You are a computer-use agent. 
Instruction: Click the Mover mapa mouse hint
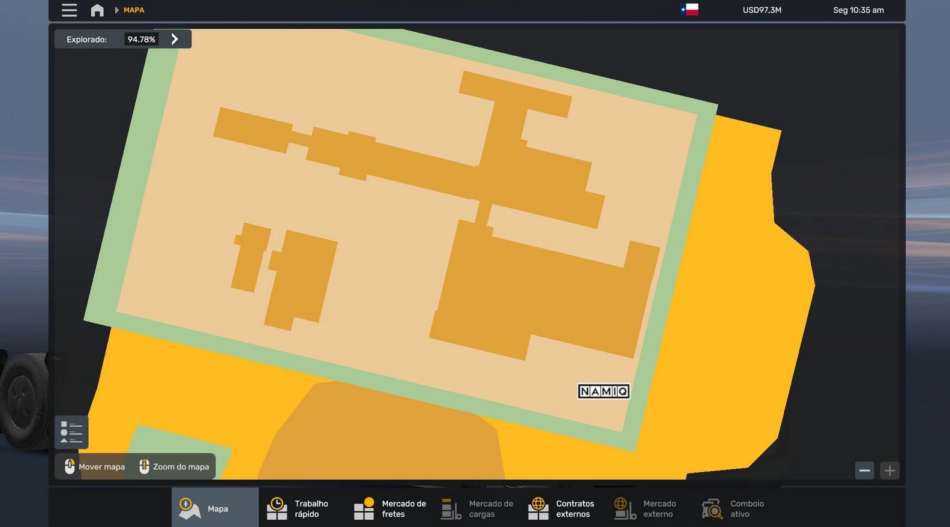[95, 466]
